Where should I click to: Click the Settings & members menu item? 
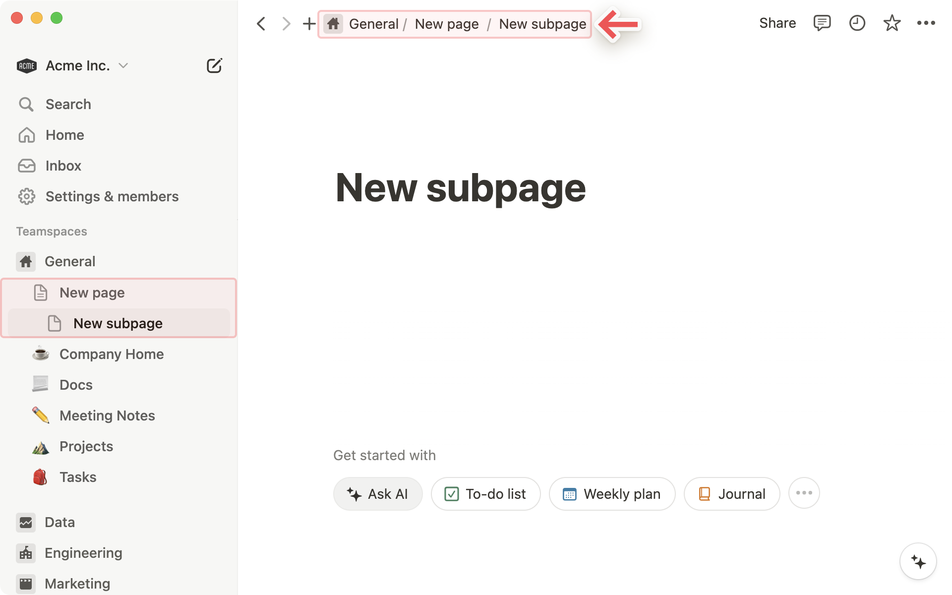click(112, 196)
